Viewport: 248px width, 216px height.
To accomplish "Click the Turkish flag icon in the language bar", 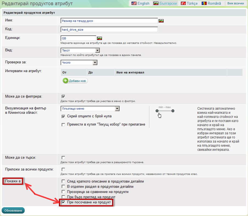I will [183, 4].
